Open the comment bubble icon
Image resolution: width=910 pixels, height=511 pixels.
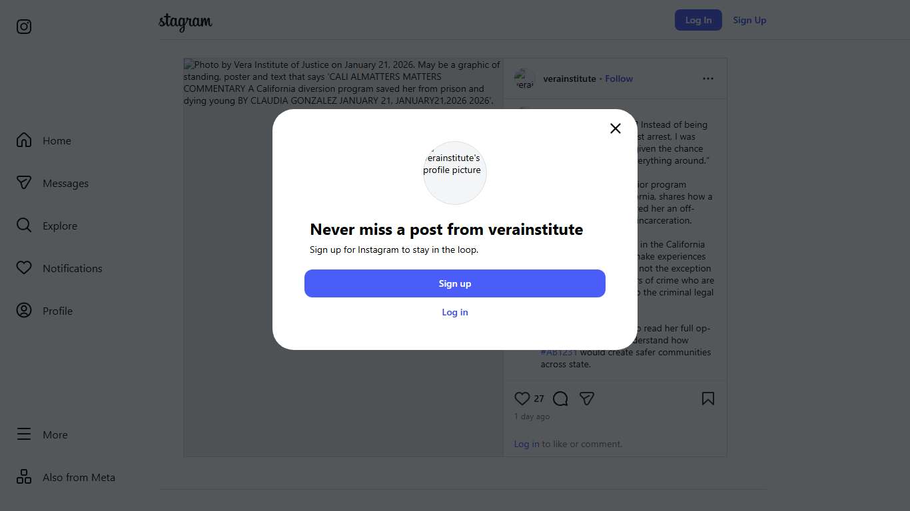pyautogui.click(x=560, y=399)
